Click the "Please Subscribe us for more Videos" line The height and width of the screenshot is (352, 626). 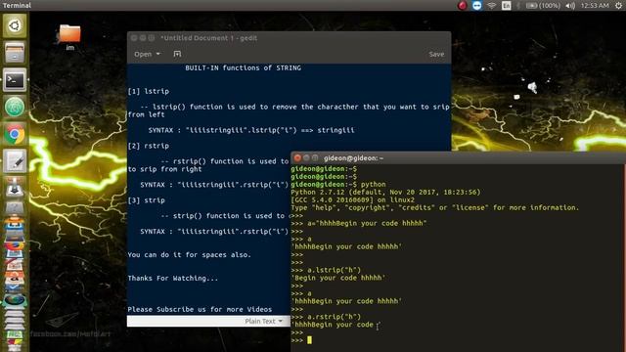(x=200, y=309)
